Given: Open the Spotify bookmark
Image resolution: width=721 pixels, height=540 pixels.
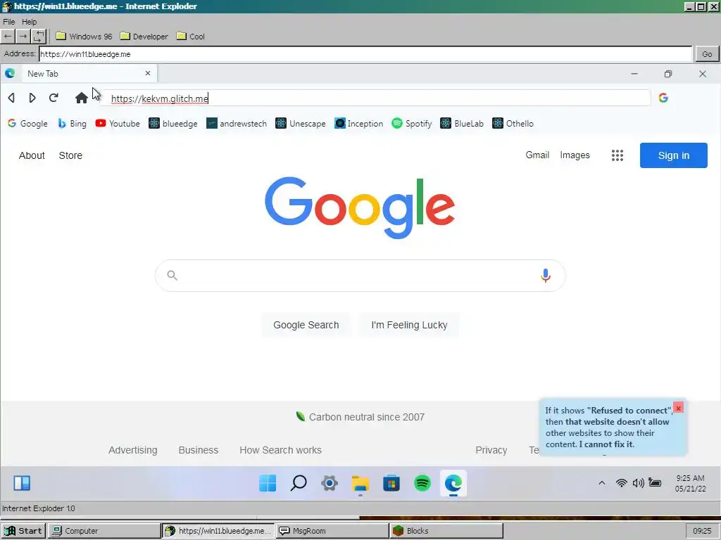Looking at the screenshot, I should pyautogui.click(x=411, y=124).
